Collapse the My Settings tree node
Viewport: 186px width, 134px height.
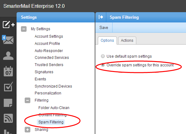point(24,29)
